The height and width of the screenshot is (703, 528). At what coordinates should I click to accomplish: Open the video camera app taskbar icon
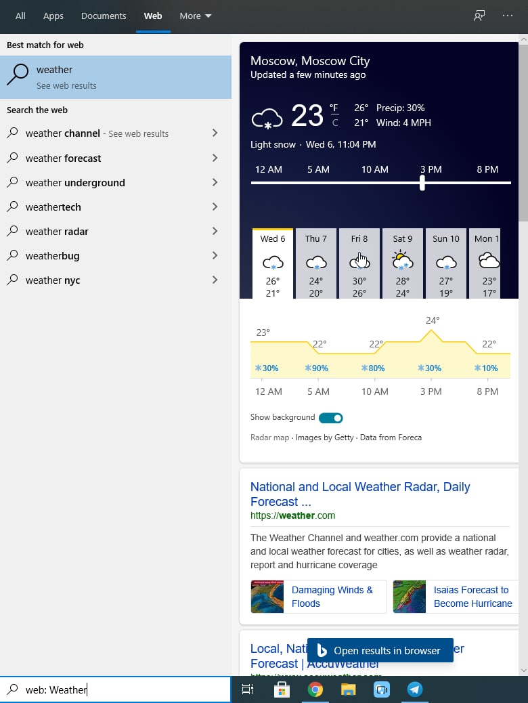tap(381, 689)
